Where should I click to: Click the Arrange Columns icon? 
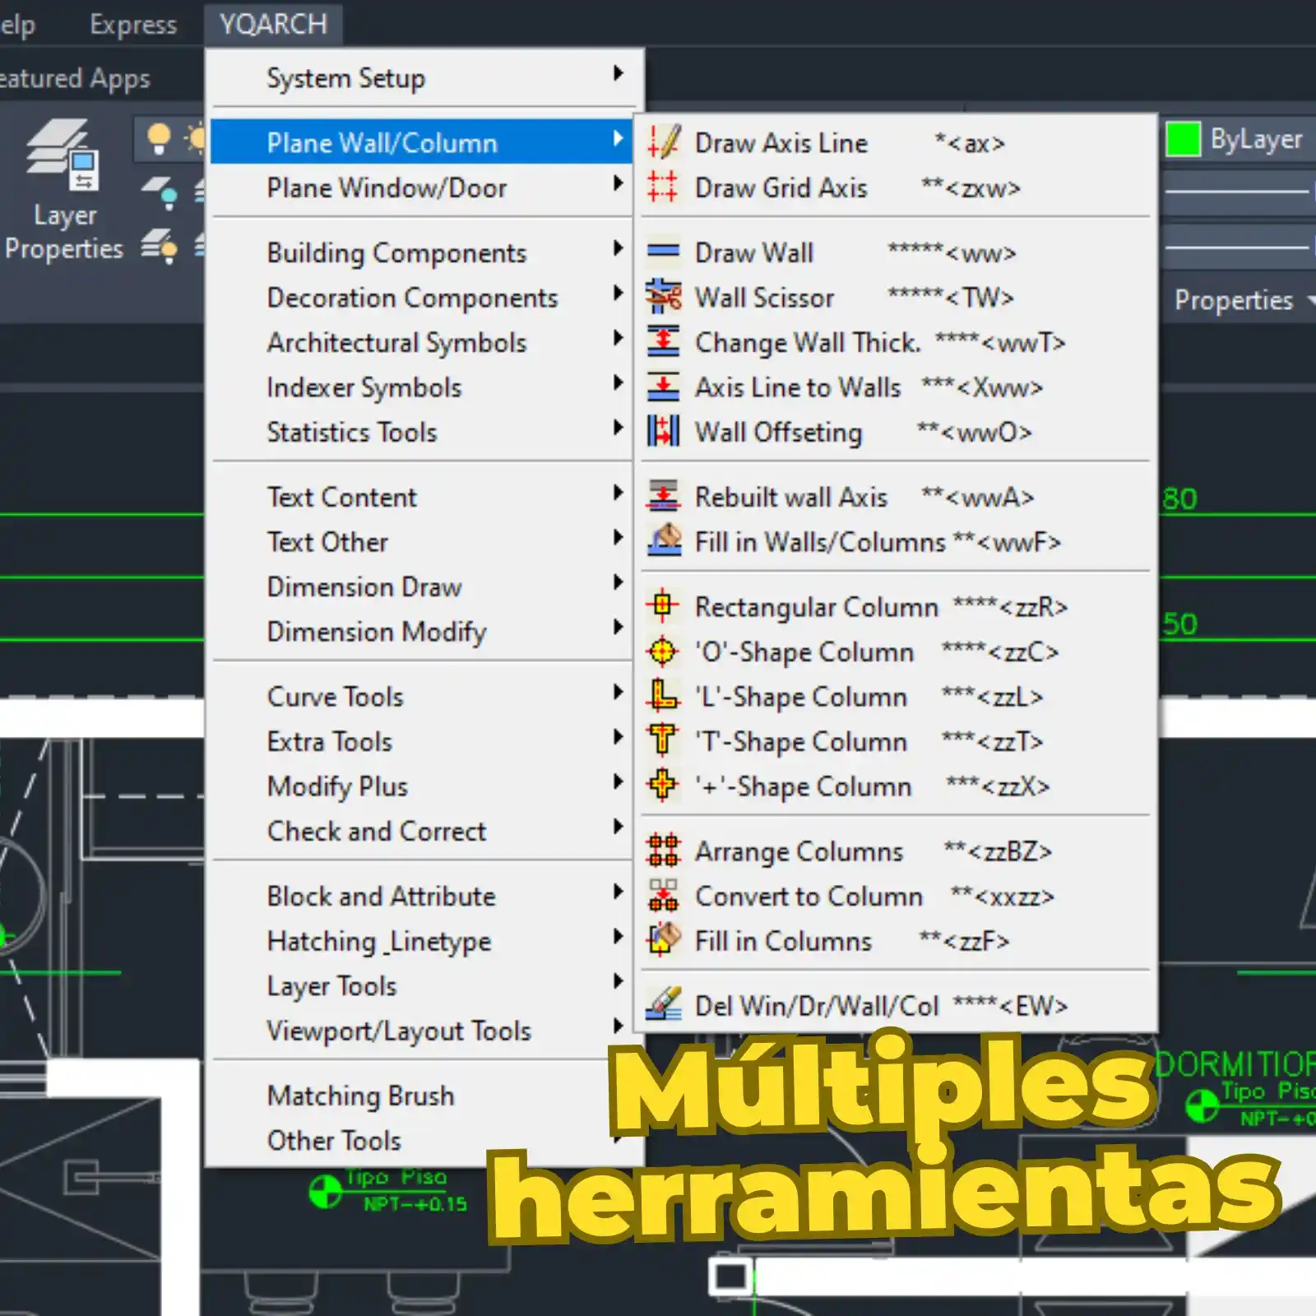tap(663, 850)
